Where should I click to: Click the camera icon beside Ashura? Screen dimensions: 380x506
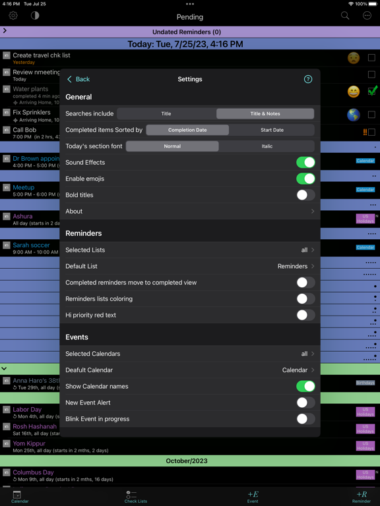point(7,216)
